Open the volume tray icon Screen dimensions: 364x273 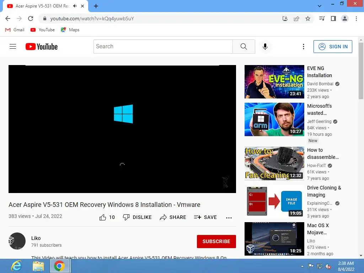point(328,266)
